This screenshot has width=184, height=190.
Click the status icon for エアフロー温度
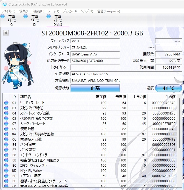click(x=6, y=176)
